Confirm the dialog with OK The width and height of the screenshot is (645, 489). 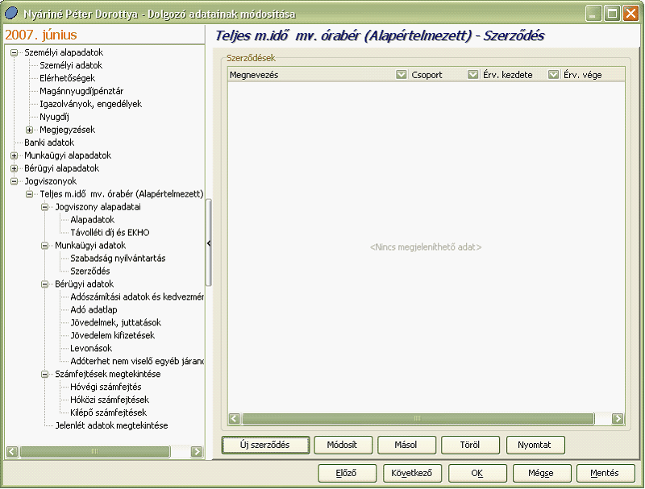click(477, 473)
